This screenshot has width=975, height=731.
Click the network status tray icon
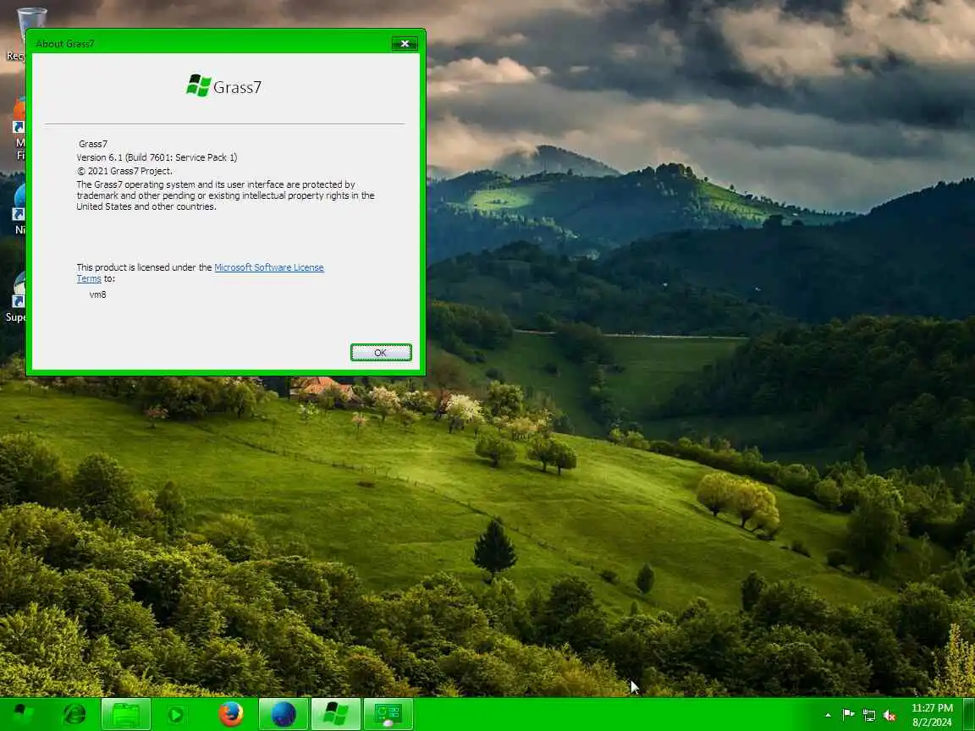pos(869,716)
